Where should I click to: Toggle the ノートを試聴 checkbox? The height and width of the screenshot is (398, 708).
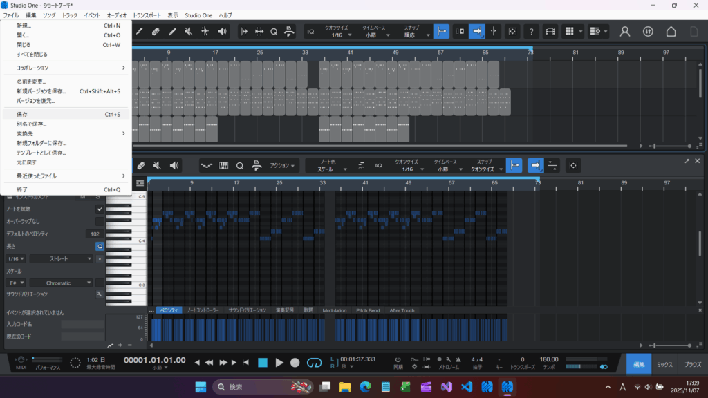100,209
